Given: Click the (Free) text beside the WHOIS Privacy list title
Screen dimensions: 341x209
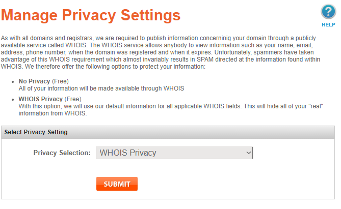Looking at the screenshot, I should pos(73,99).
